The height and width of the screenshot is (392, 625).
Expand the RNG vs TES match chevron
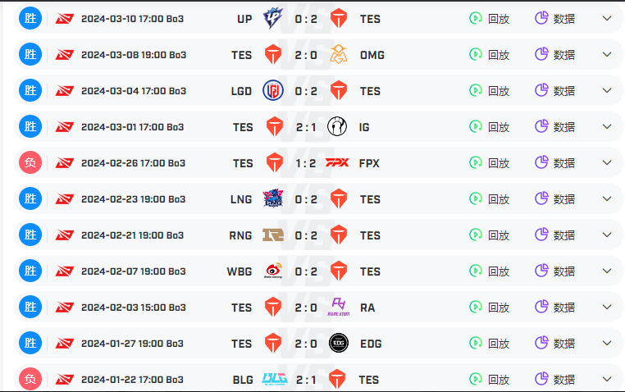click(607, 235)
